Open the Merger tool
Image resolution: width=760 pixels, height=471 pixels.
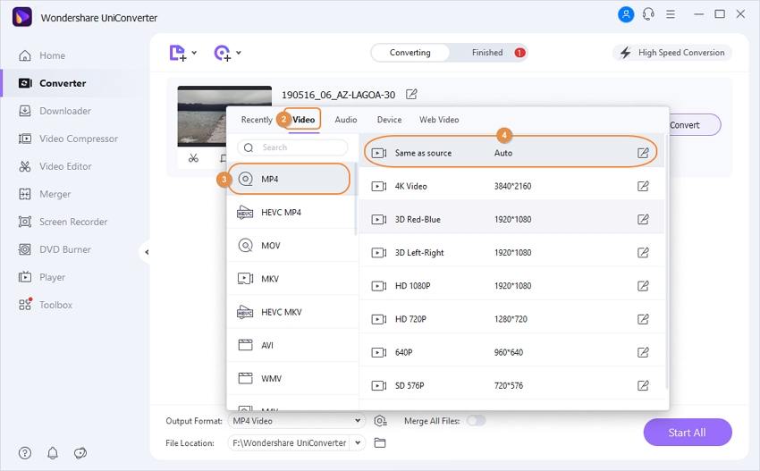point(44,194)
